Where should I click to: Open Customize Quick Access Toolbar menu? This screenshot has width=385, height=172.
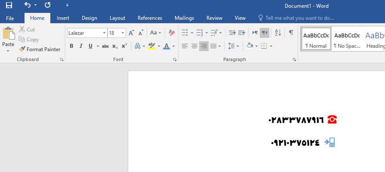(67, 5)
